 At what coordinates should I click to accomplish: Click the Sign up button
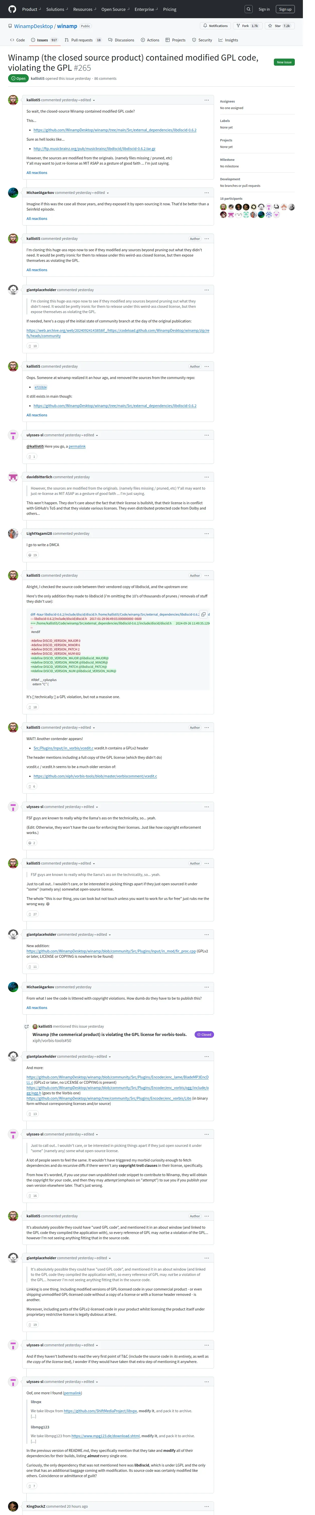coord(285,9)
